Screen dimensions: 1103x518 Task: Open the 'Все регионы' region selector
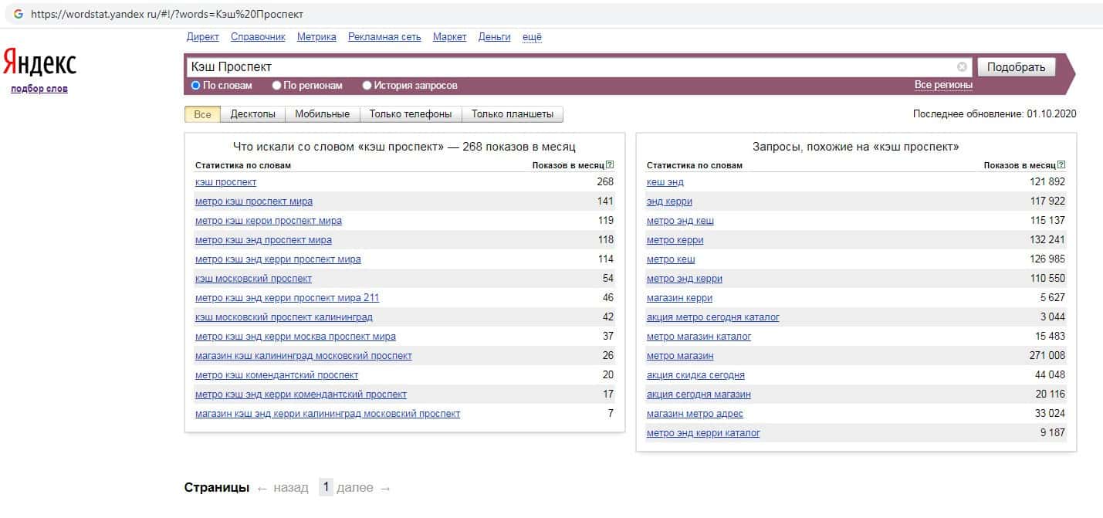pyautogui.click(x=943, y=85)
